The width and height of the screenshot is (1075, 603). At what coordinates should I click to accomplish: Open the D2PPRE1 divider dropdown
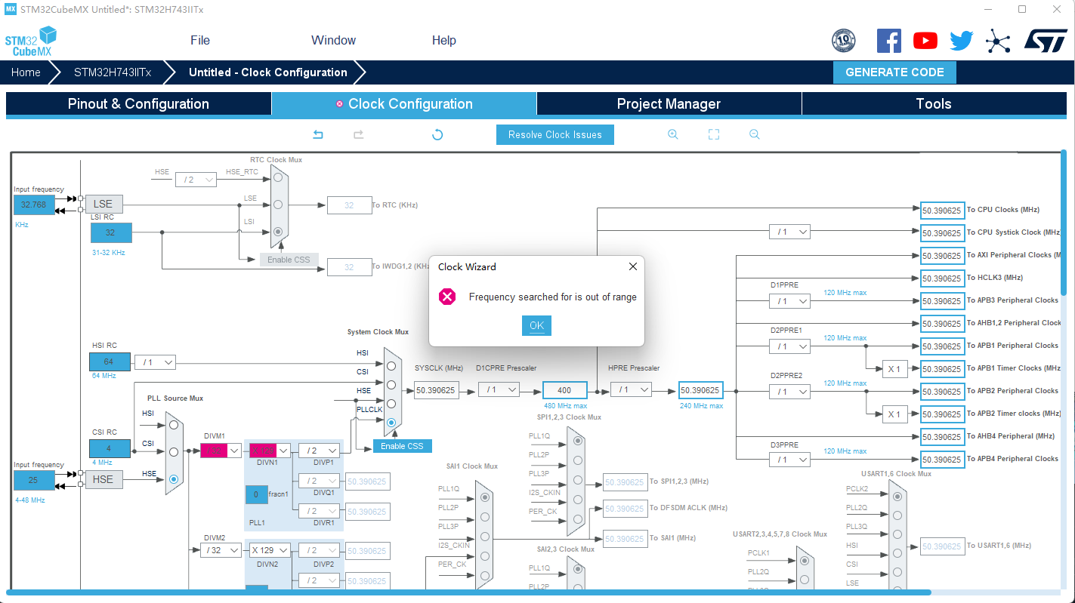[789, 346]
